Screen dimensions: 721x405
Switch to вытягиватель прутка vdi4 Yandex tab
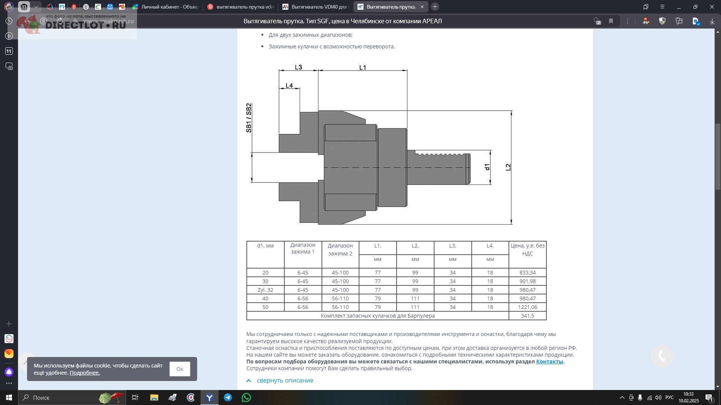click(241, 7)
